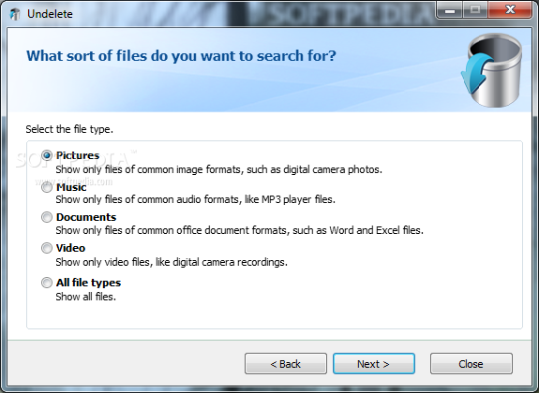Close the window with the red X
Image resolution: width=539 pixels, height=393 pixels.
pos(510,9)
